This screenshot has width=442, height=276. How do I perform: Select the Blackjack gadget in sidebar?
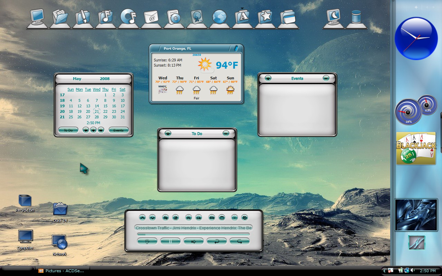(416, 148)
